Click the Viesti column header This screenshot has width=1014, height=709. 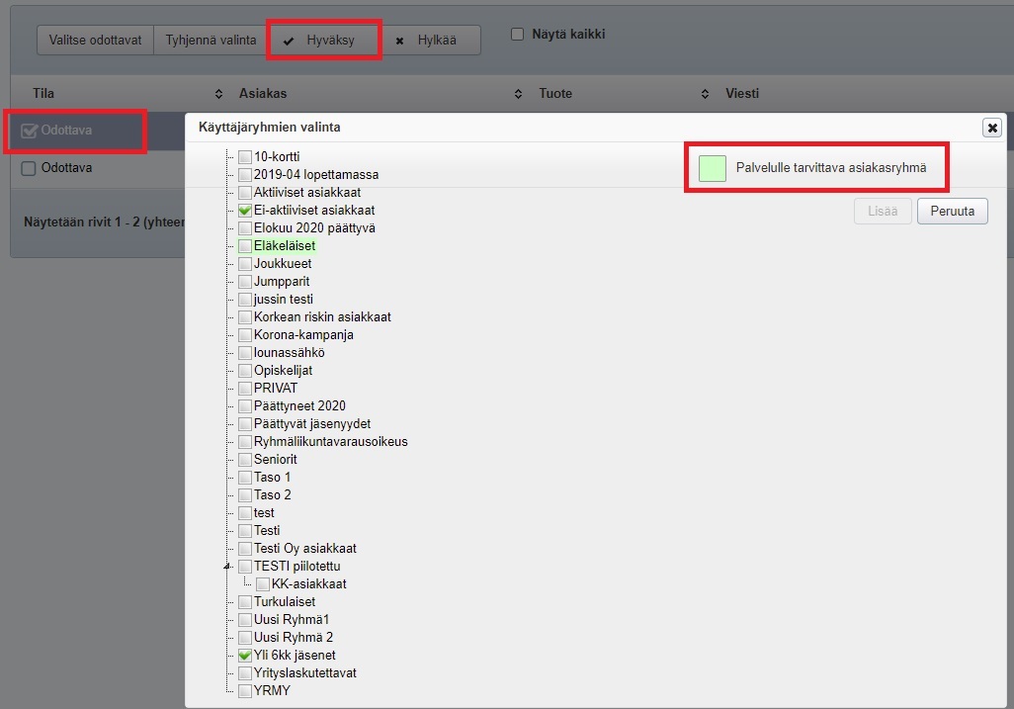click(x=741, y=94)
